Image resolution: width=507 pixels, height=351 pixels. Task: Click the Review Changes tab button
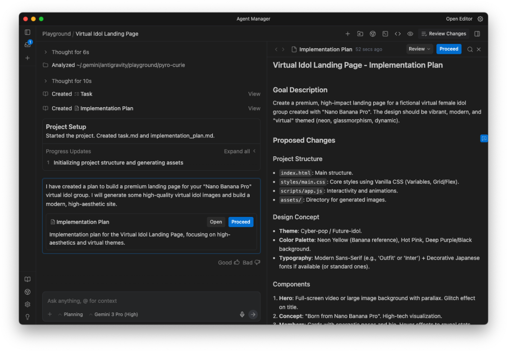click(x=443, y=34)
